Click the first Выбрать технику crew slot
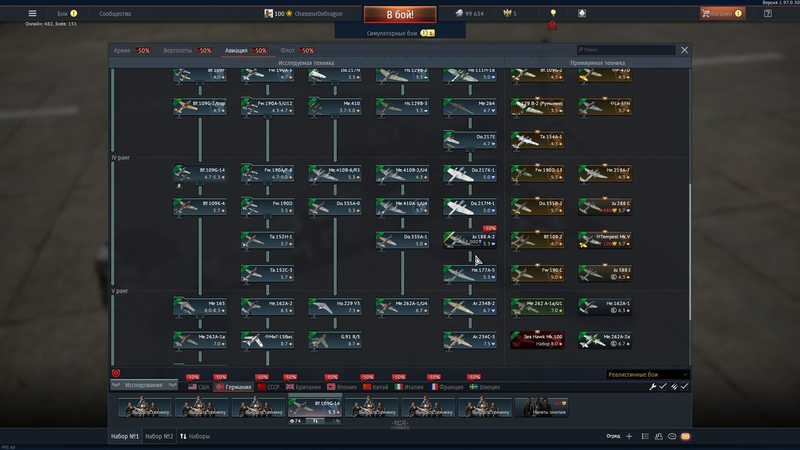The width and height of the screenshot is (800, 450). (144, 407)
